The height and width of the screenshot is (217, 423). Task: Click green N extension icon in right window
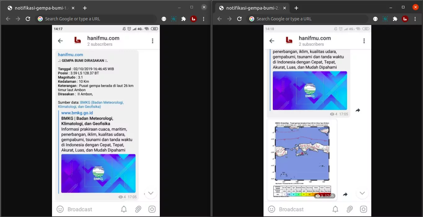385,19
